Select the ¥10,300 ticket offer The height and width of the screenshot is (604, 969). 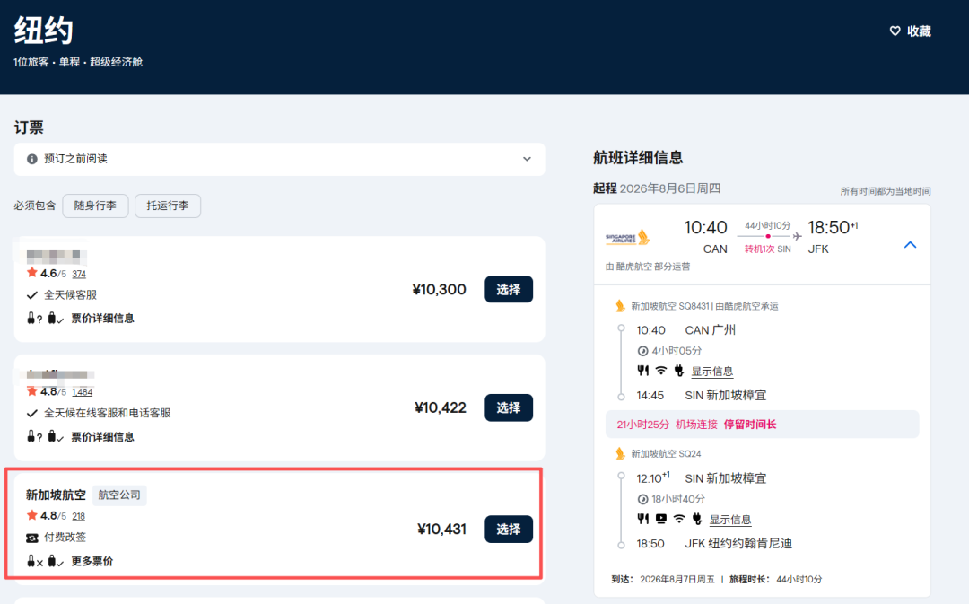(x=508, y=290)
